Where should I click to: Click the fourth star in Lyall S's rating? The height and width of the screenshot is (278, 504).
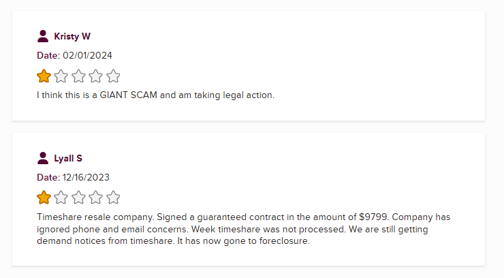pos(96,198)
